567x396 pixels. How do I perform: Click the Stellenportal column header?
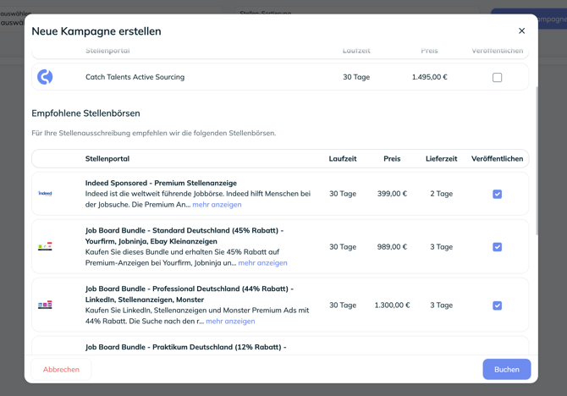[x=107, y=159]
